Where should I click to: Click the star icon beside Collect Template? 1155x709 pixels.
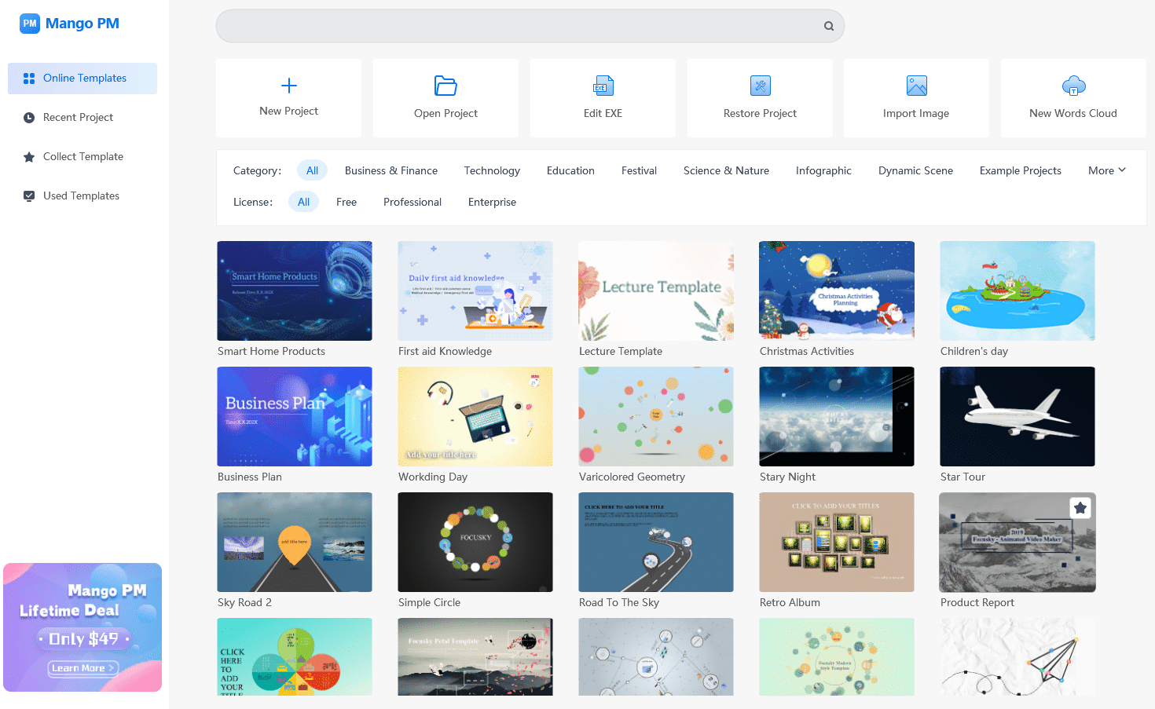28,156
